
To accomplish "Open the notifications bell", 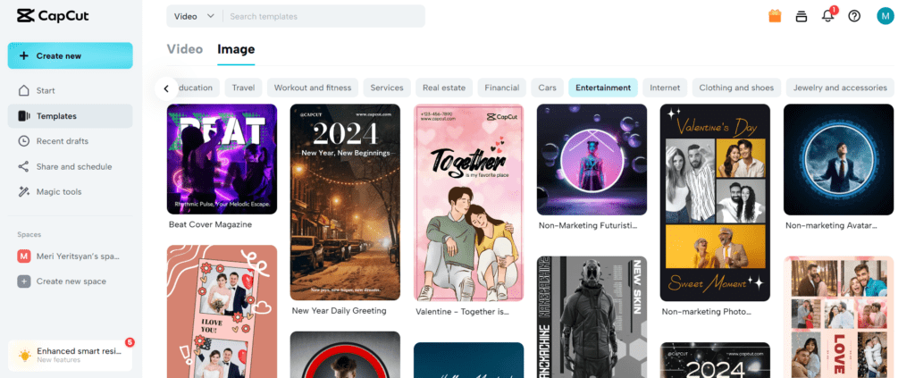I will pos(827,16).
